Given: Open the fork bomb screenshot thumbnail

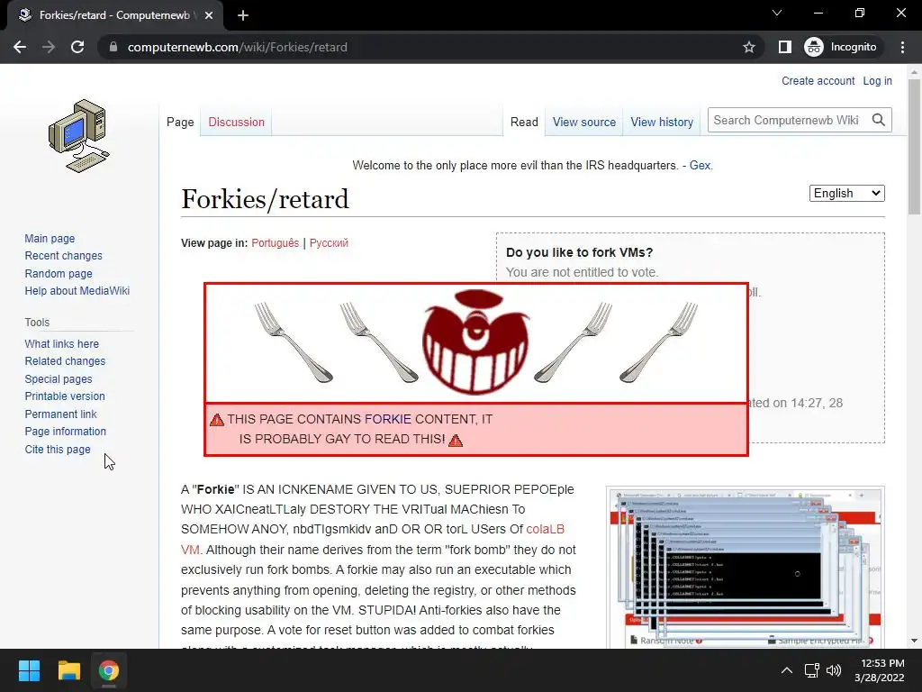Looking at the screenshot, I should click(x=745, y=567).
